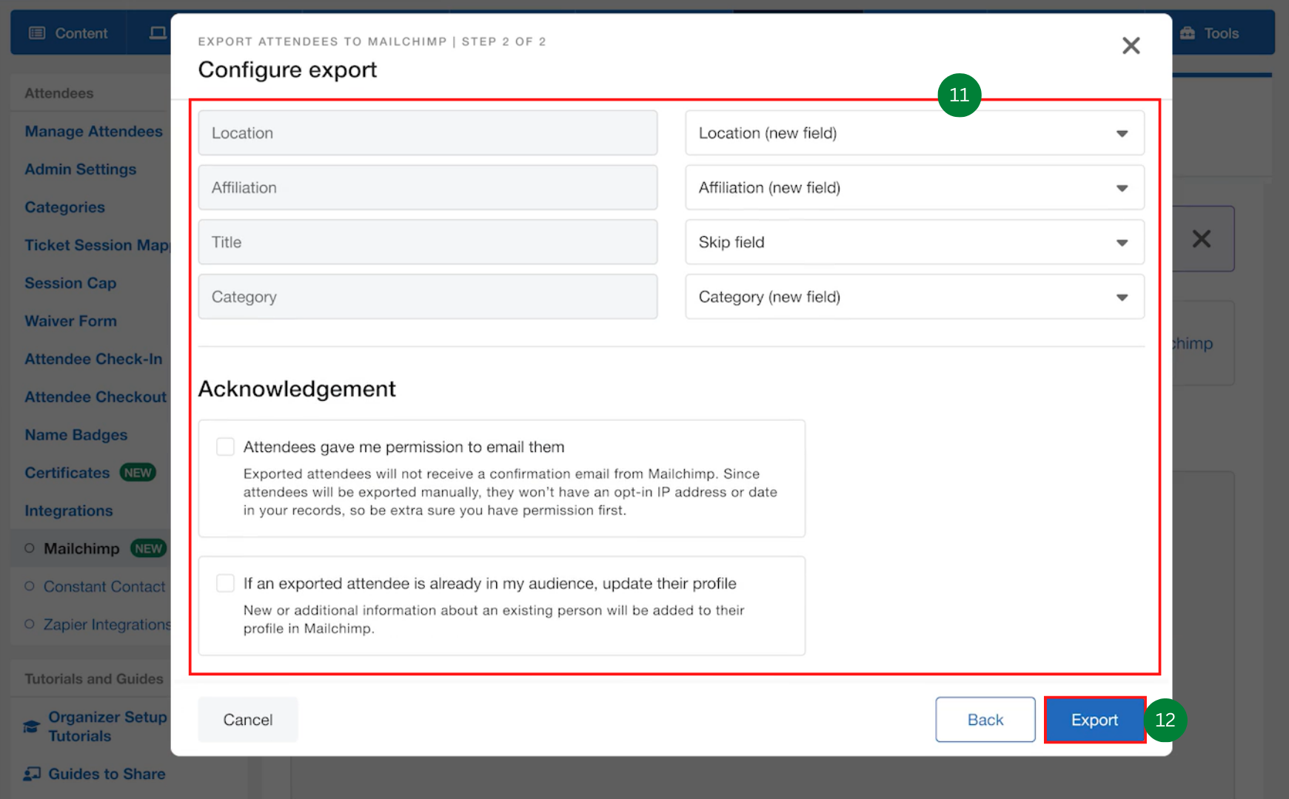Image resolution: width=1289 pixels, height=799 pixels.
Task: Go to Admin Settings in sidebar
Action: (80, 169)
